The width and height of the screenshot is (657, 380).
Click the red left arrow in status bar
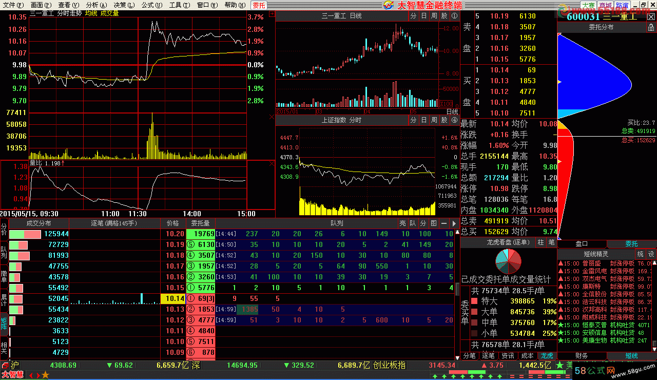pos(31,375)
